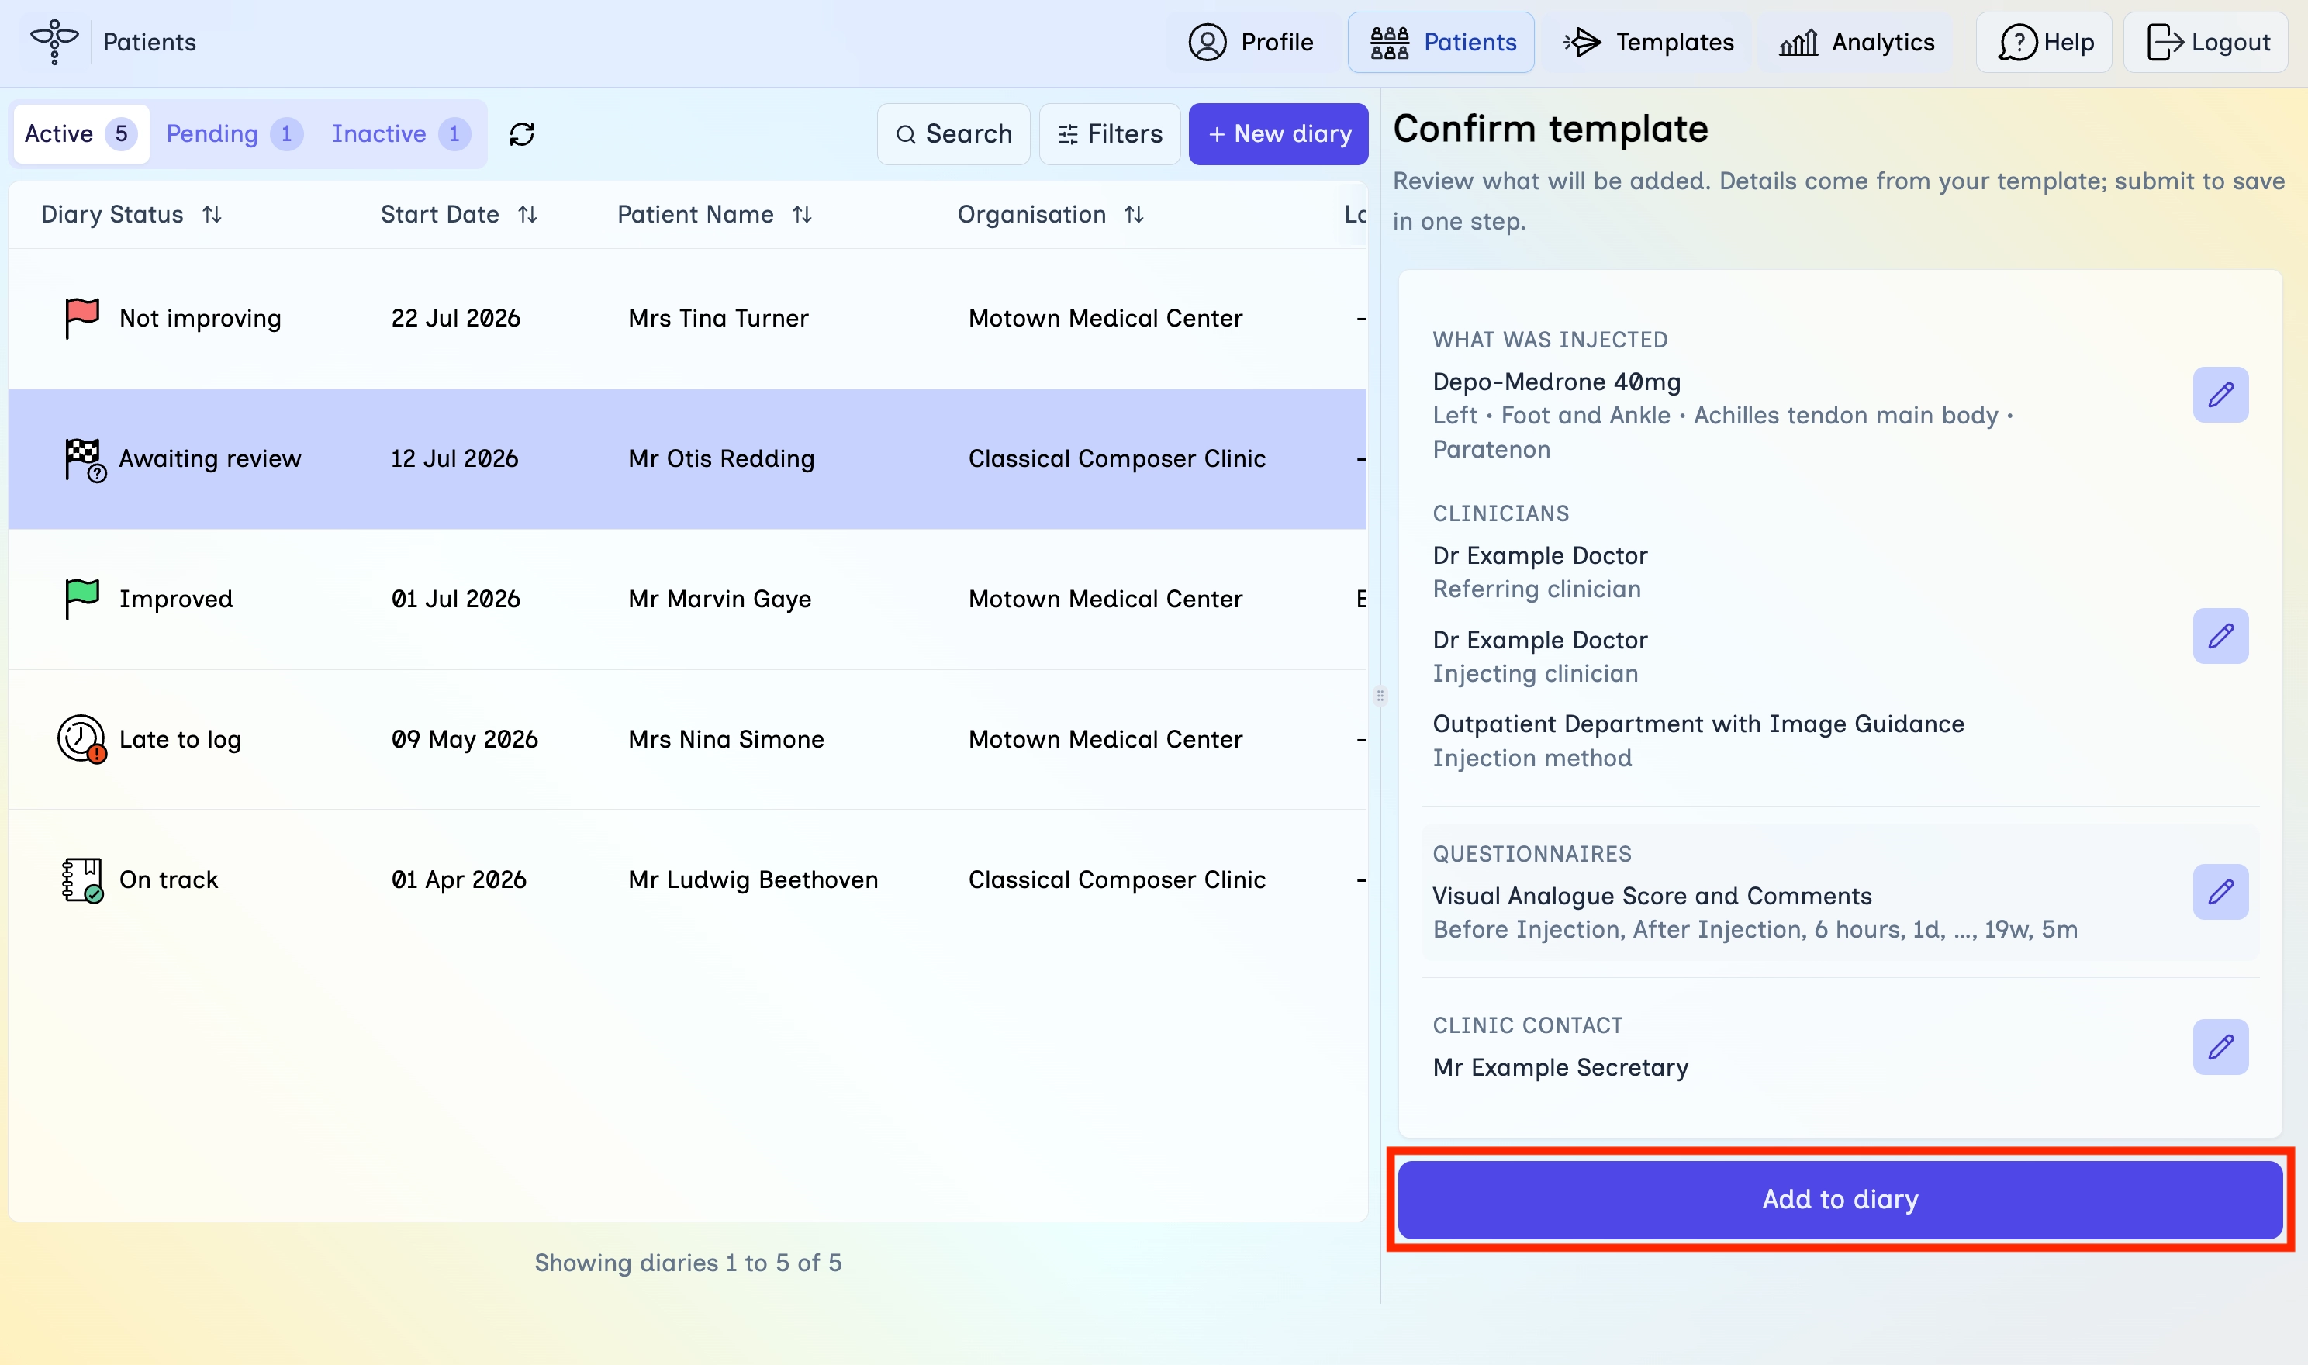
Task: Click the Late to log clock icon
Action: click(82, 740)
